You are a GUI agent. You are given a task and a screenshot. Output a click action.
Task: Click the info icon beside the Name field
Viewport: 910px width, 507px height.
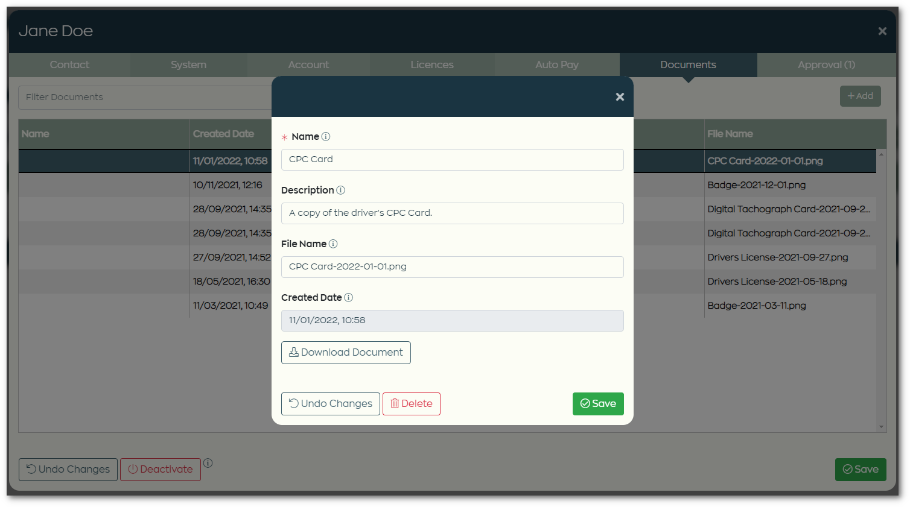(326, 137)
